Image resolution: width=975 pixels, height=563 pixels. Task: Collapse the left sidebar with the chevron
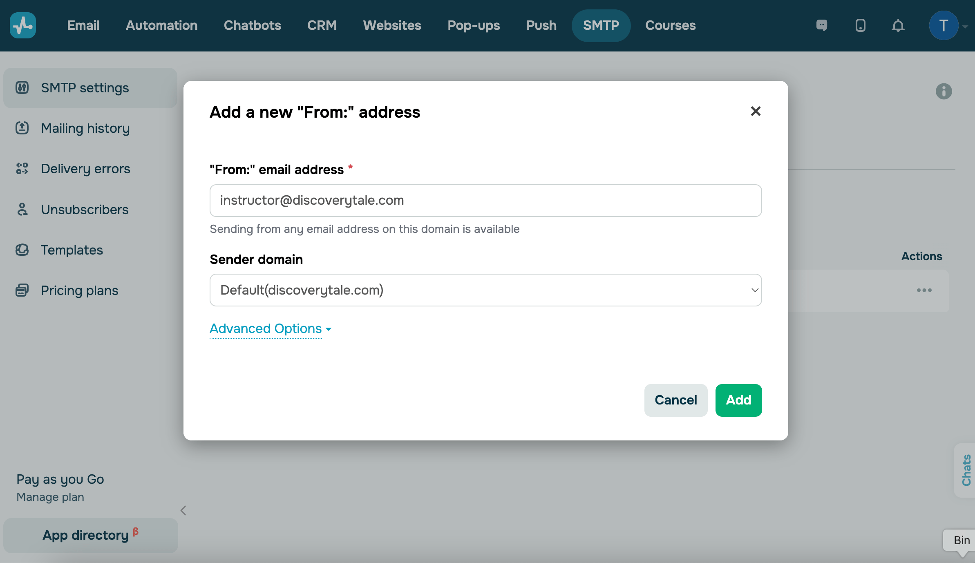tap(183, 510)
